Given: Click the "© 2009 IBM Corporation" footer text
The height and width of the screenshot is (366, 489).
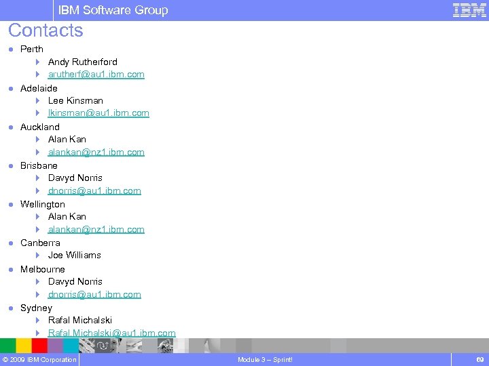Looking at the screenshot, I should pos(39,360).
